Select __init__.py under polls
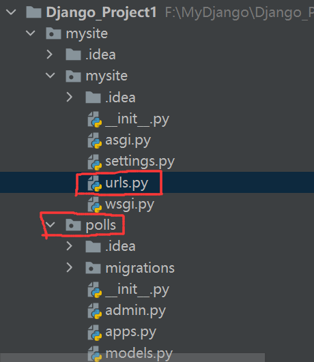This screenshot has height=362, width=314. 137,290
